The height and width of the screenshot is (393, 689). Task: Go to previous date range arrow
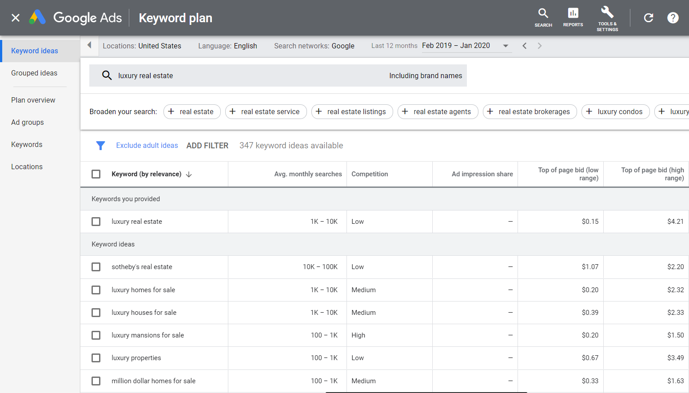coord(525,46)
